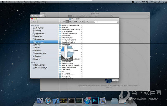The height and width of the screenshot is (106, 167).
Task: Expand the AmazeKit folder arrow
Action: click(82, 27)
